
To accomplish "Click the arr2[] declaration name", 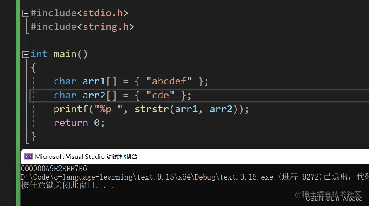I will tap(94, 96).
